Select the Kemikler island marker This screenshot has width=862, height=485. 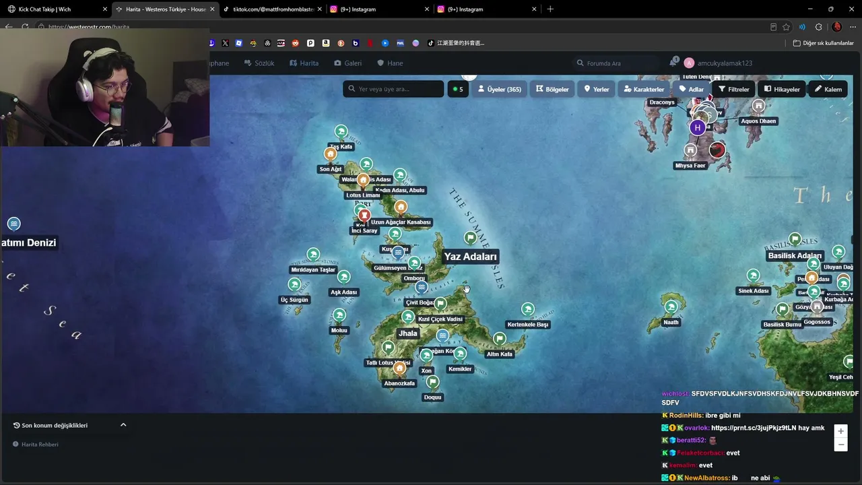(x=460, y=354)
